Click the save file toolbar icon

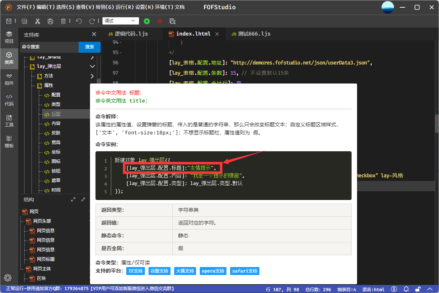[x=9, y=21]
